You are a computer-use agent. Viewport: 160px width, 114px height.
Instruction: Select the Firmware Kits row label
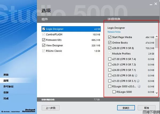click(54, 40)
